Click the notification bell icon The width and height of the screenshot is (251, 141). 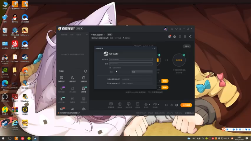pos(185,36)
